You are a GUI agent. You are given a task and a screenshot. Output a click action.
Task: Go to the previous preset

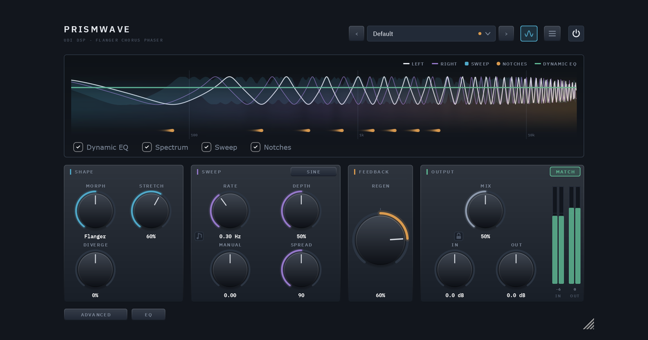pyautogui.click(x=356, y=33)
